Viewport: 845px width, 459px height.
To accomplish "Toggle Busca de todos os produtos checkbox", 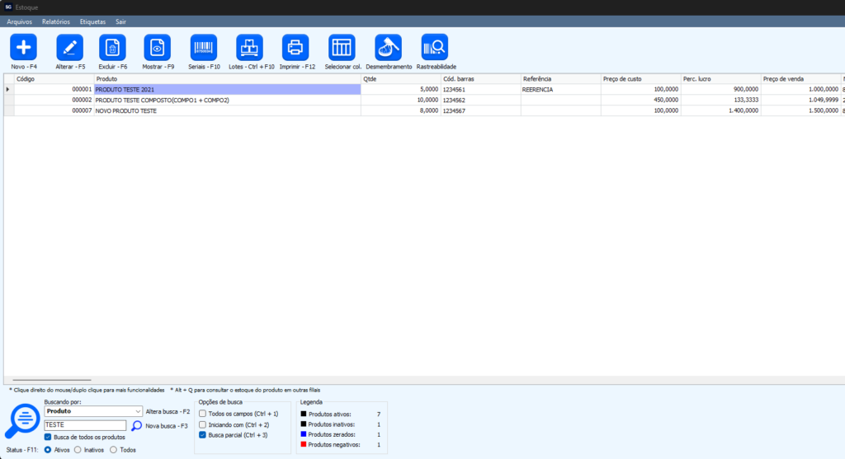I will pyautogui.click(x=48, y=437).
